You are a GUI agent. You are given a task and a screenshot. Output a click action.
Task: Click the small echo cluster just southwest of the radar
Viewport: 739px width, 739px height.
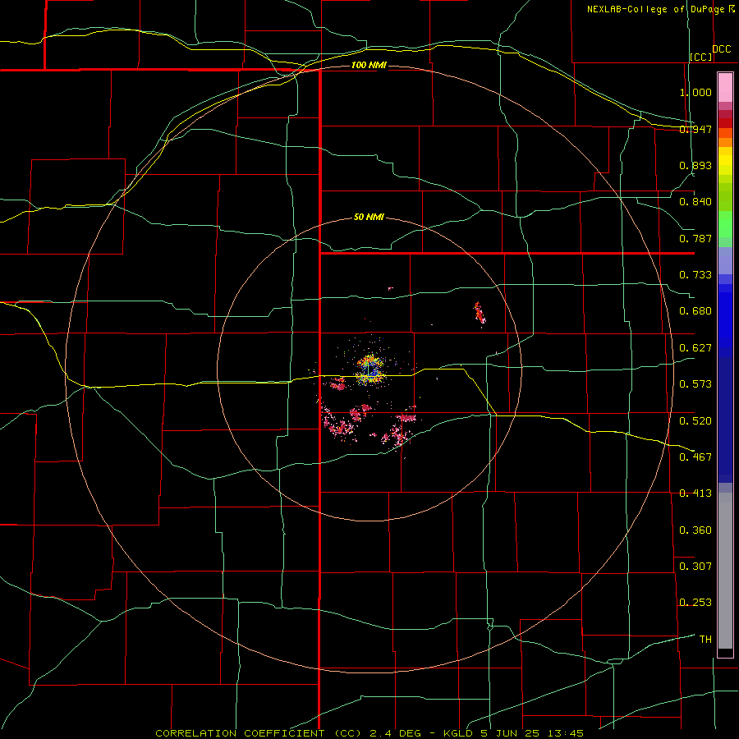tap(337, 384)
